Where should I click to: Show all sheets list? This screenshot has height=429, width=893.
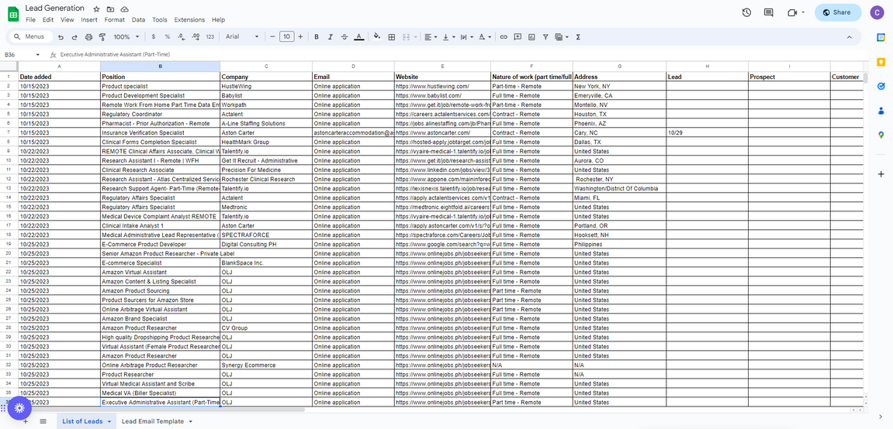pyautogui.click(x=43, y=421)
